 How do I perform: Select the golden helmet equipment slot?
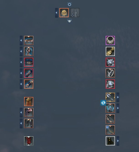pyautogui.click(x=64, y=13)
